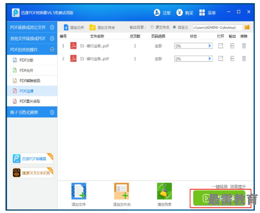Viewport: 260px width, 213px height.
Task: Click 全部 page selection in row 2
Action: pyautogui.click(x=158, y=59)
